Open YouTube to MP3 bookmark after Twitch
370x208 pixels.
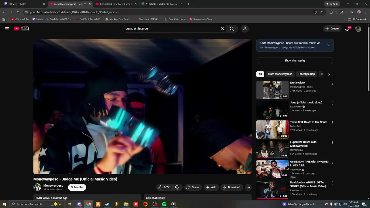point(59,19)
